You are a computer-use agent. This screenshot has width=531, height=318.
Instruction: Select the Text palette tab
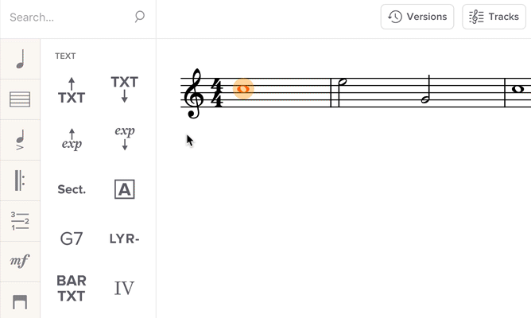point(20,221)
